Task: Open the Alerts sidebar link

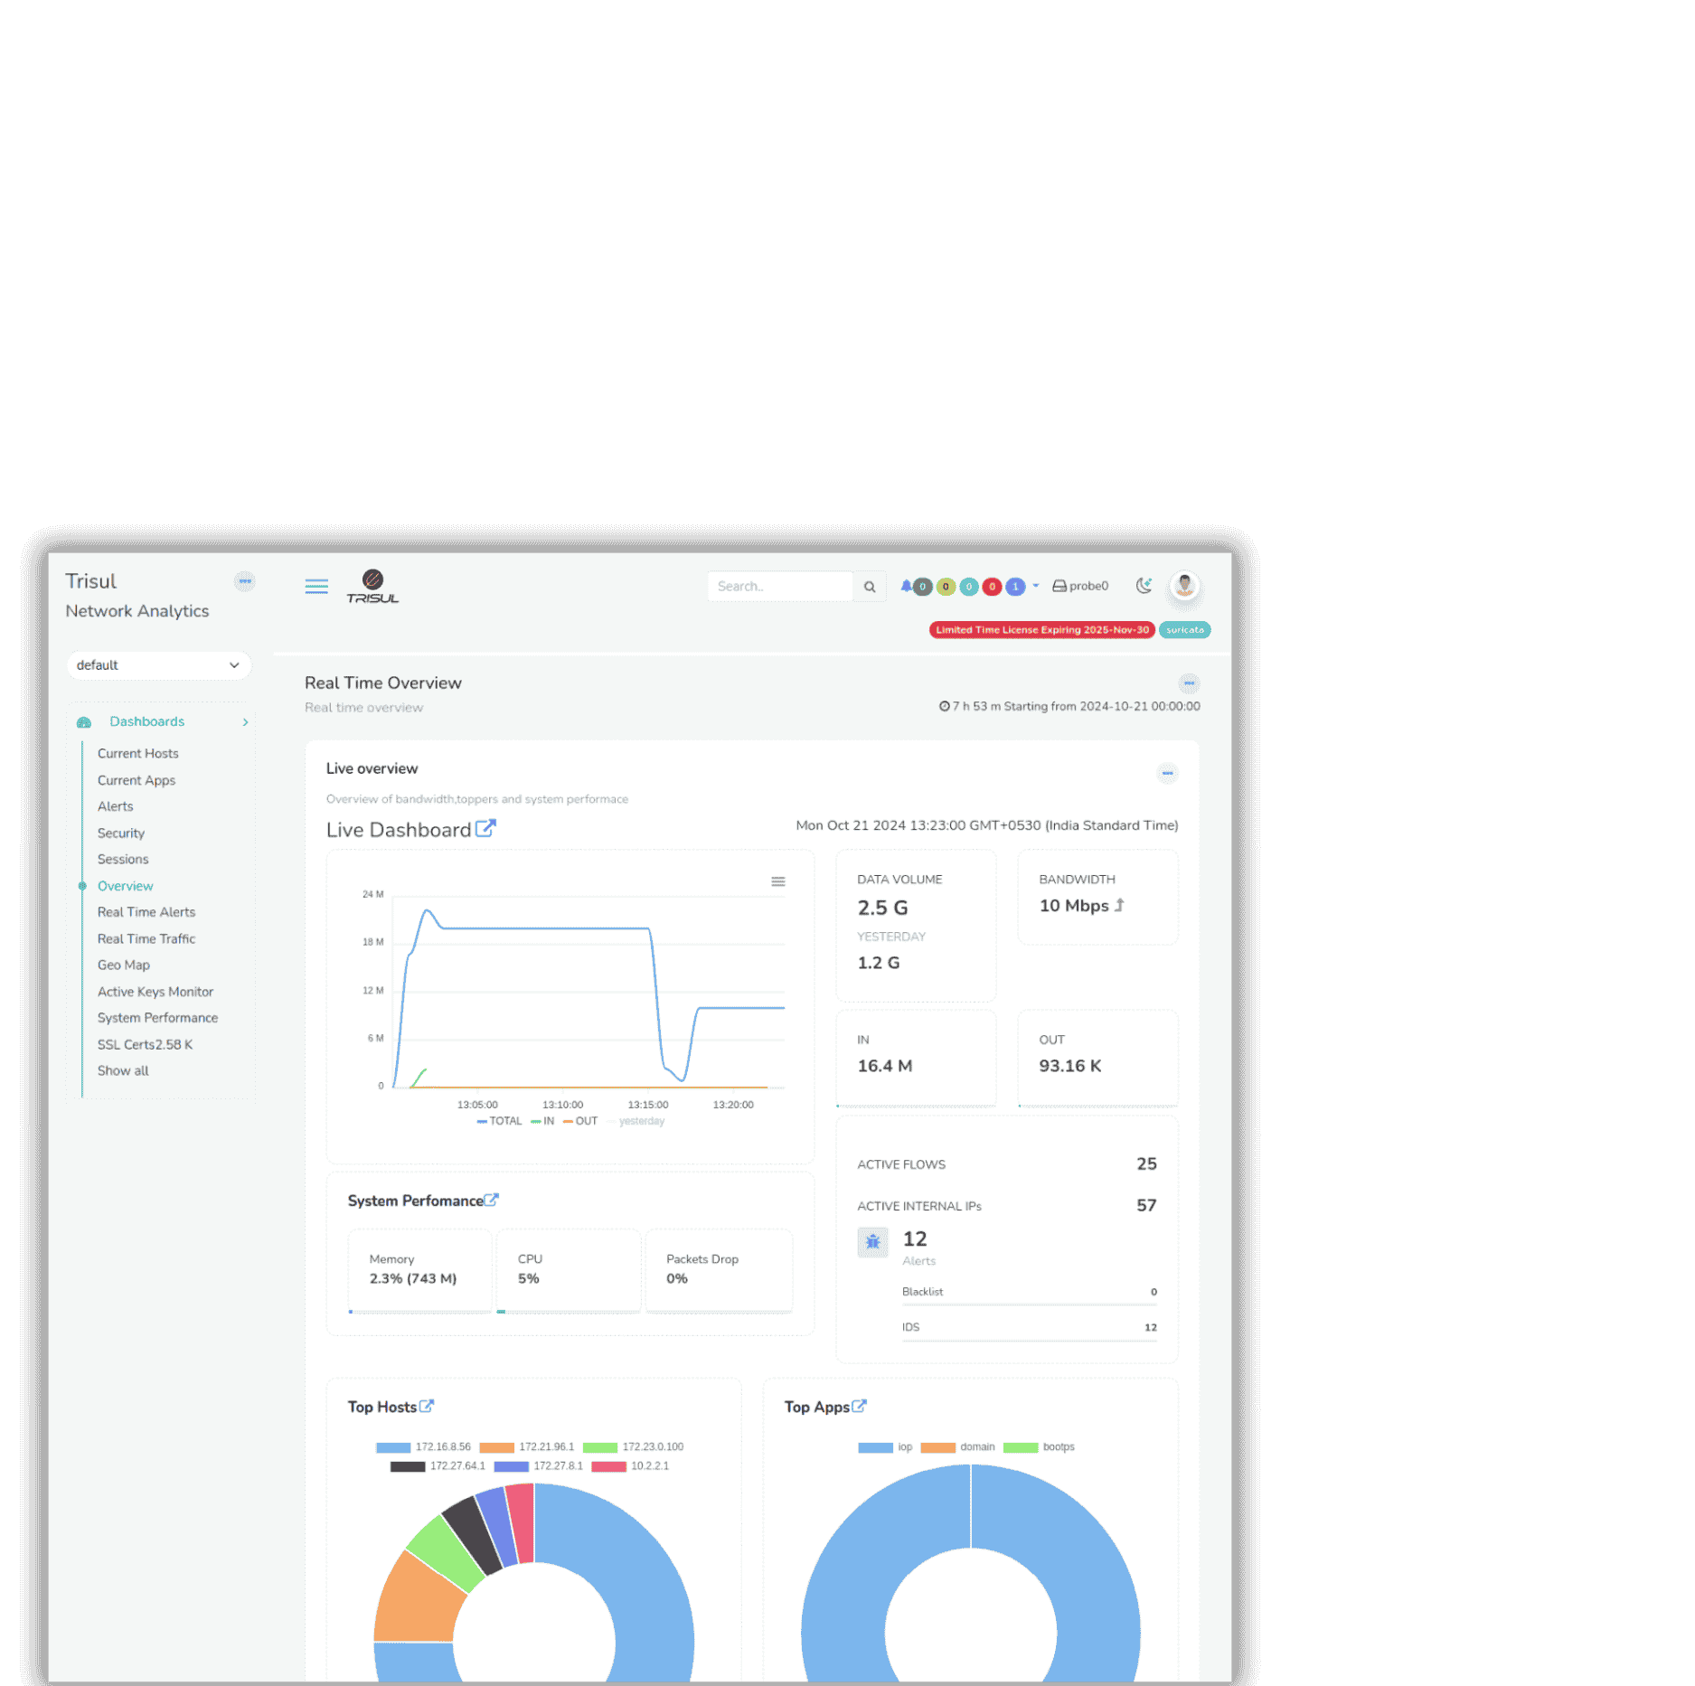Action: pos(116,806)
